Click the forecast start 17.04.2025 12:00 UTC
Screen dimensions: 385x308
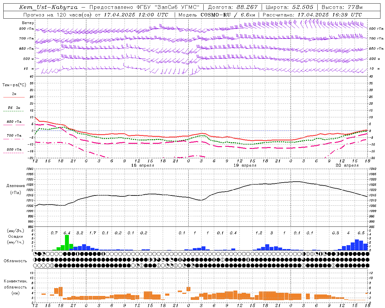tap(136, 15)
